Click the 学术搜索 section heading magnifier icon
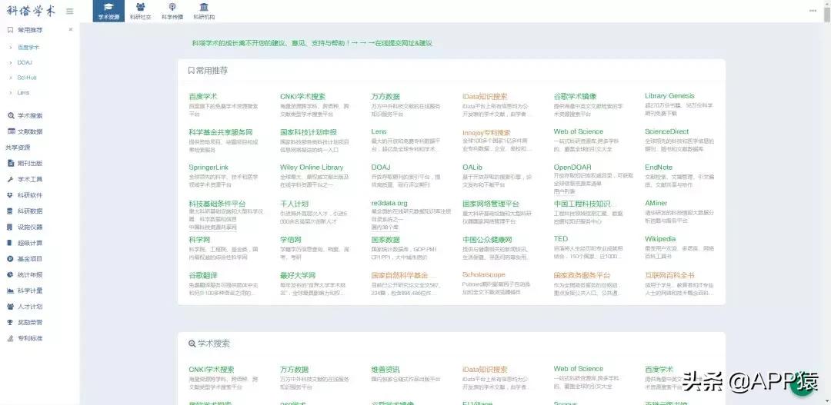 192,344
